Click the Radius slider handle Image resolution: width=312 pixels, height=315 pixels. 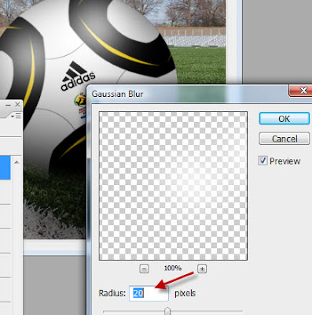click(x=167, y=311)
